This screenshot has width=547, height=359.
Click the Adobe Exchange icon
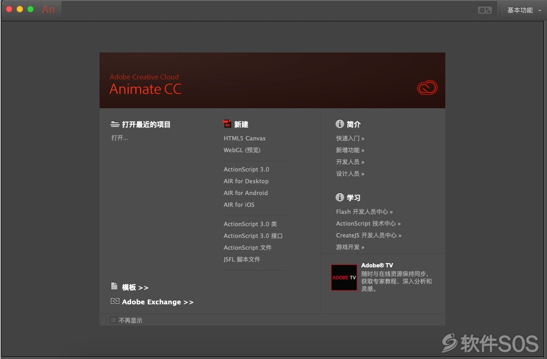click(115, 301)
